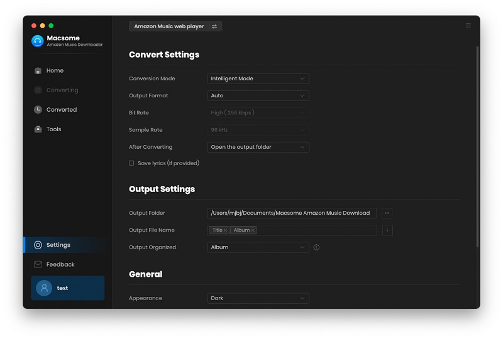Click the Conversion Mode label
503x339 pixels.
pyautogui.click(x=152, y=78)
